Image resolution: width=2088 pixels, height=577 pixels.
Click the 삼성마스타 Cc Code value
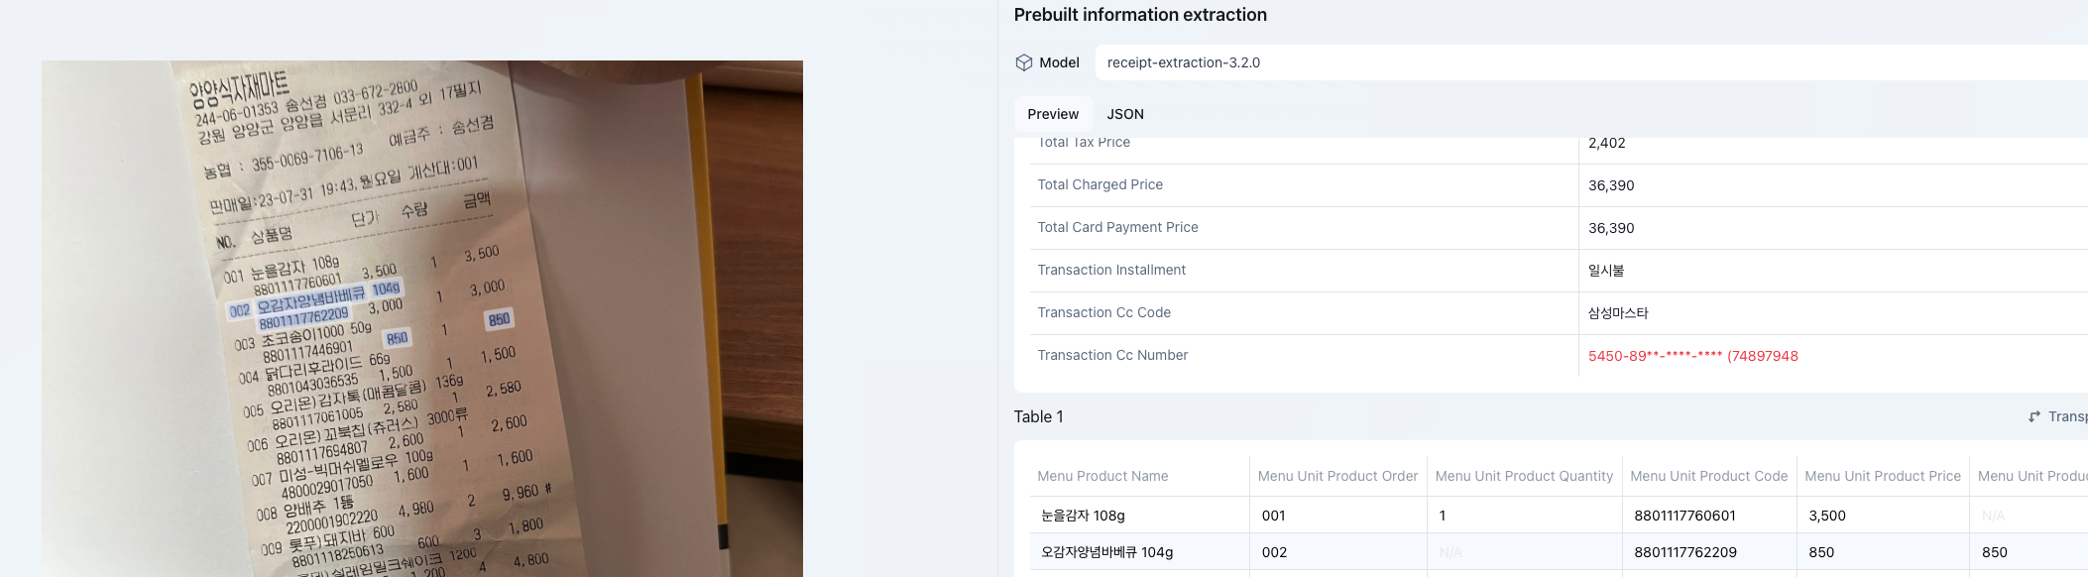pyautogui.click(x=1618, y=313)
